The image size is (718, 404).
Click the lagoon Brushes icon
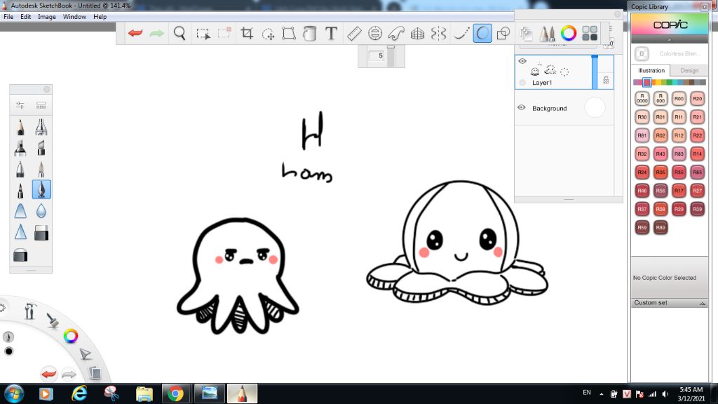click(53, 320)
